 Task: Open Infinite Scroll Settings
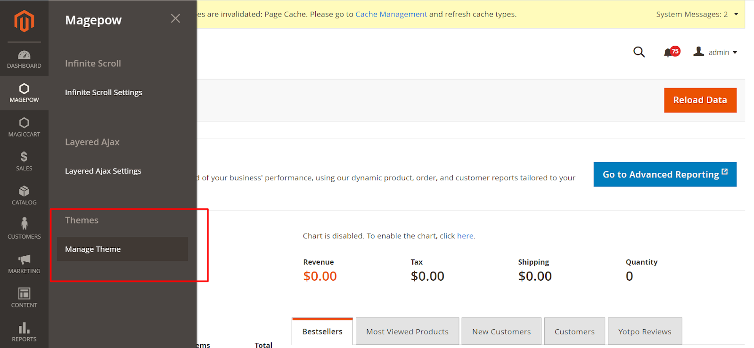pyautogui.click(x=104, y=92)
